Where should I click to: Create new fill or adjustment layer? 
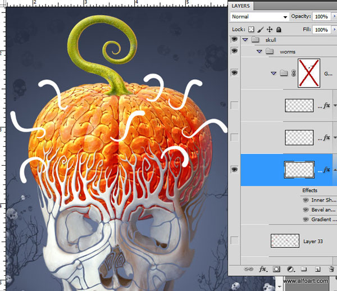pyautogui.click(x=290, y=269)
